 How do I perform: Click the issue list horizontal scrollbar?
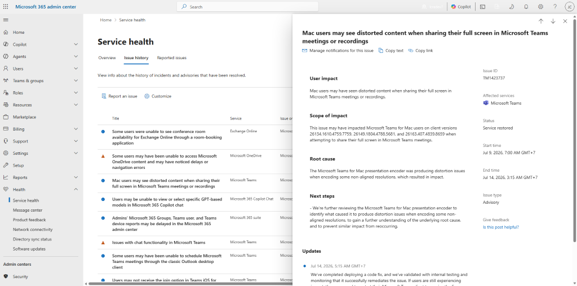189,284
